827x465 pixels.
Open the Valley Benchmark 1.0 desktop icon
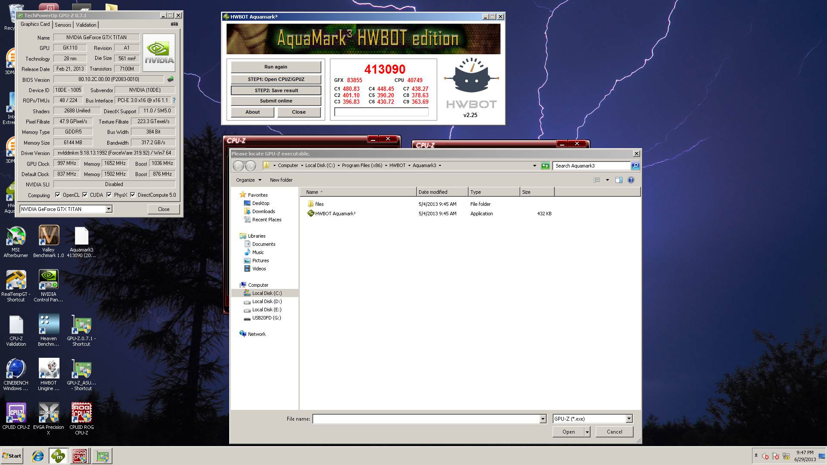(x=49, y=242)
